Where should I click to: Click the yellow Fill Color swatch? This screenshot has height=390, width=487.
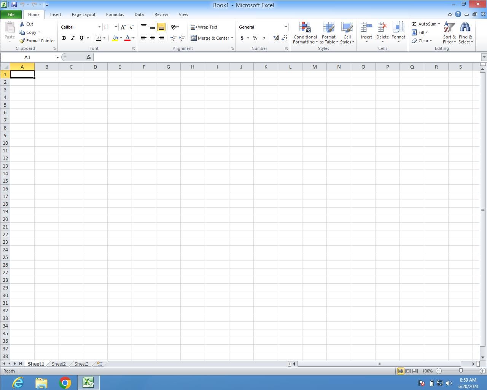point(115,38)
